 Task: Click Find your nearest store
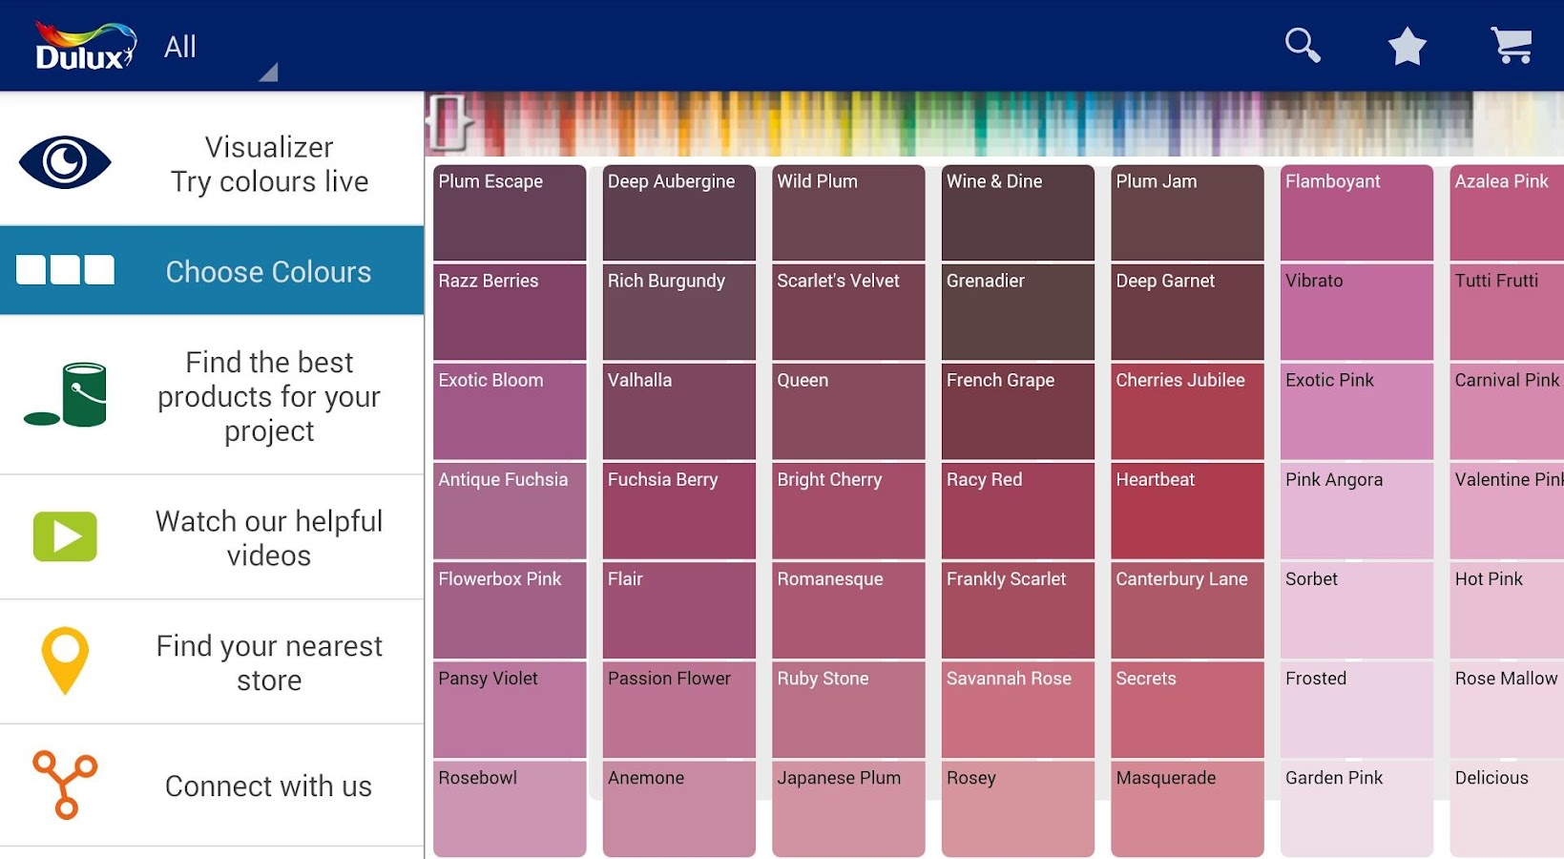[268, 660]
